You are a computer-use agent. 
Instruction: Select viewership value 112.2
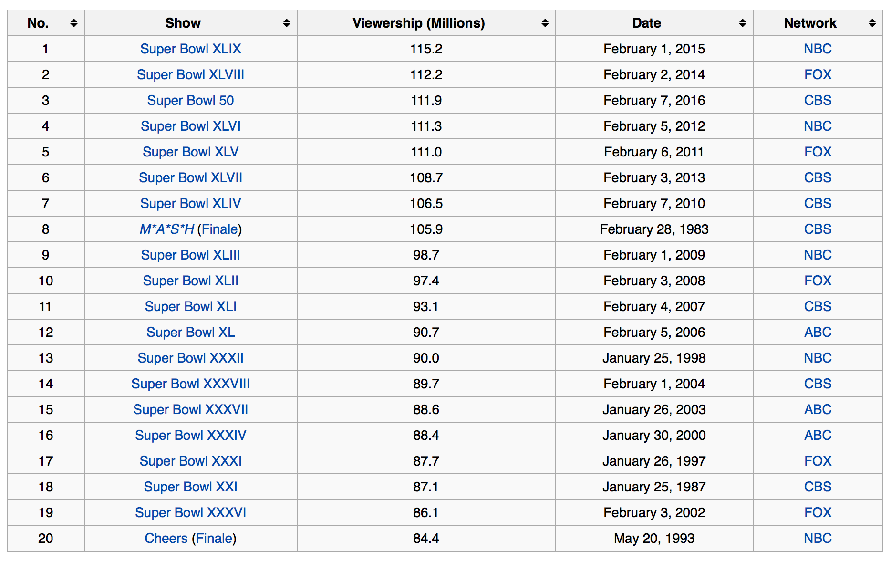[x=426, y=74]
